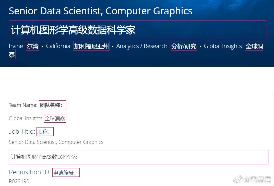Click the Weibo logo icon in watermark
The width and height of the screenshot is (274, 186).
(238, 180)
